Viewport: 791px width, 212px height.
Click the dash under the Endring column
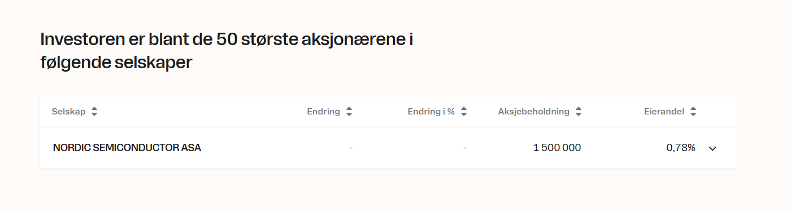(x=351, y=148)
